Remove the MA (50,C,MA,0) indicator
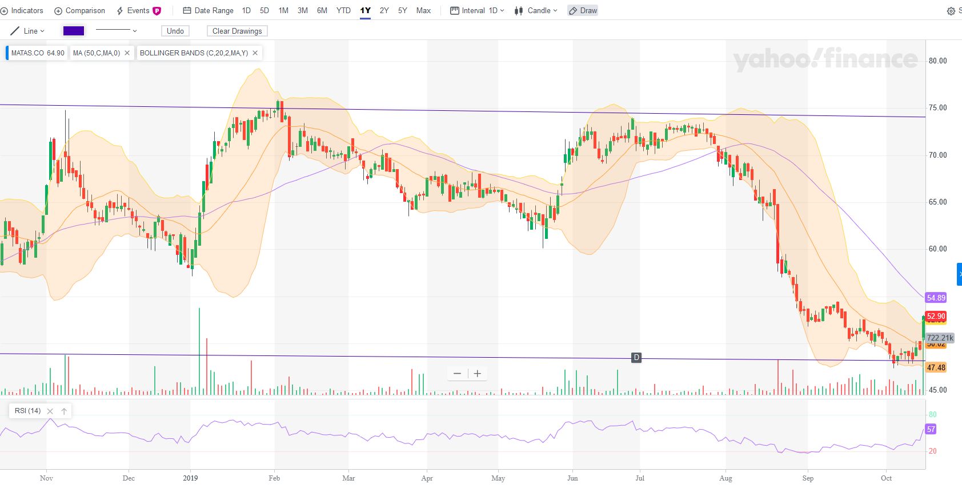The image size is (962, 492). pyautogui.click(x=127, y=53)
